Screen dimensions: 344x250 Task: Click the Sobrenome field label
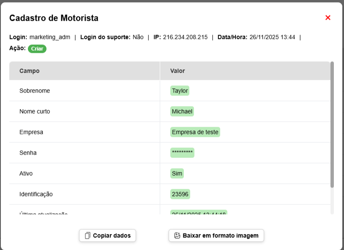(x=35, y=91)
